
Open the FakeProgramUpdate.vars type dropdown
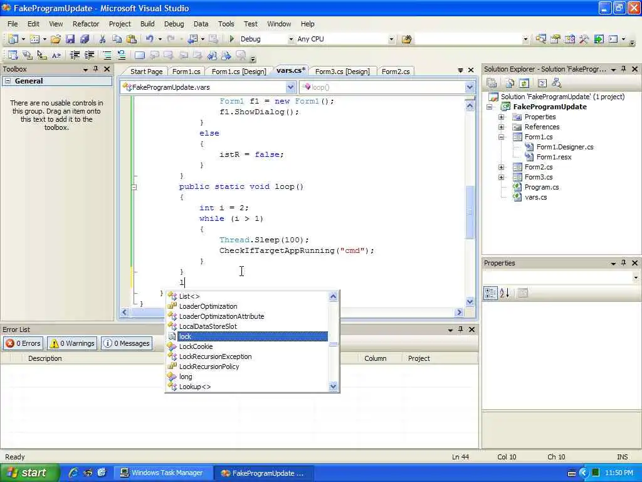tap(290, 87)
